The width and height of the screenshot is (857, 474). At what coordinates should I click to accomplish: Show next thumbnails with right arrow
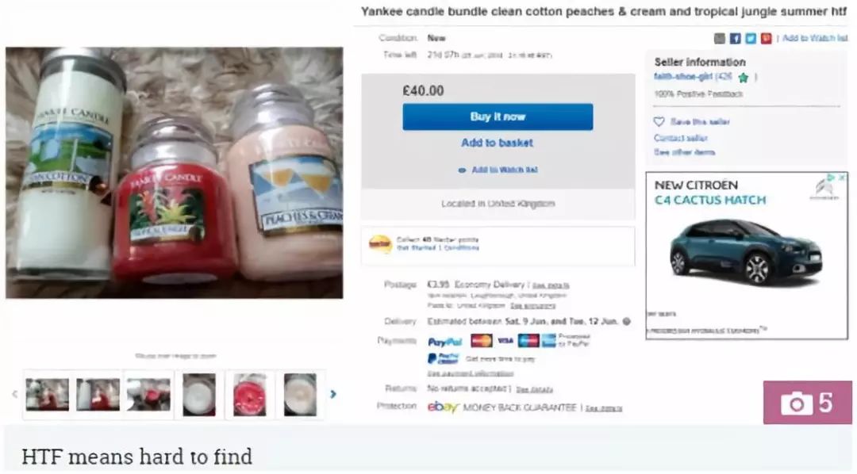click(332, 394)
